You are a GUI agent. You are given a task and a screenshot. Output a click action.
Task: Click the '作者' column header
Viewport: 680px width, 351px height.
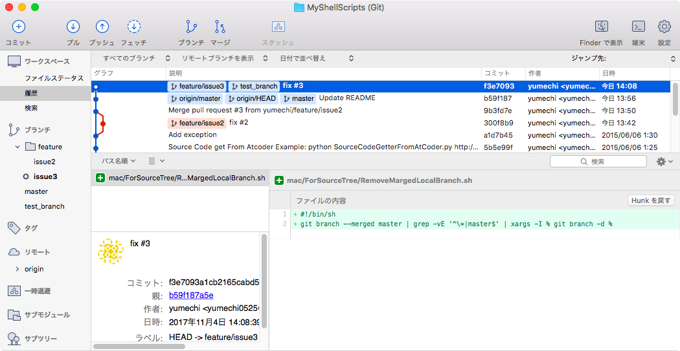pos(562,74)
